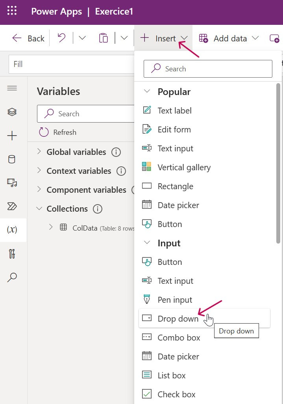Refresh the variables list
Viewport: 283px width, 404px height.
point(57,132)
